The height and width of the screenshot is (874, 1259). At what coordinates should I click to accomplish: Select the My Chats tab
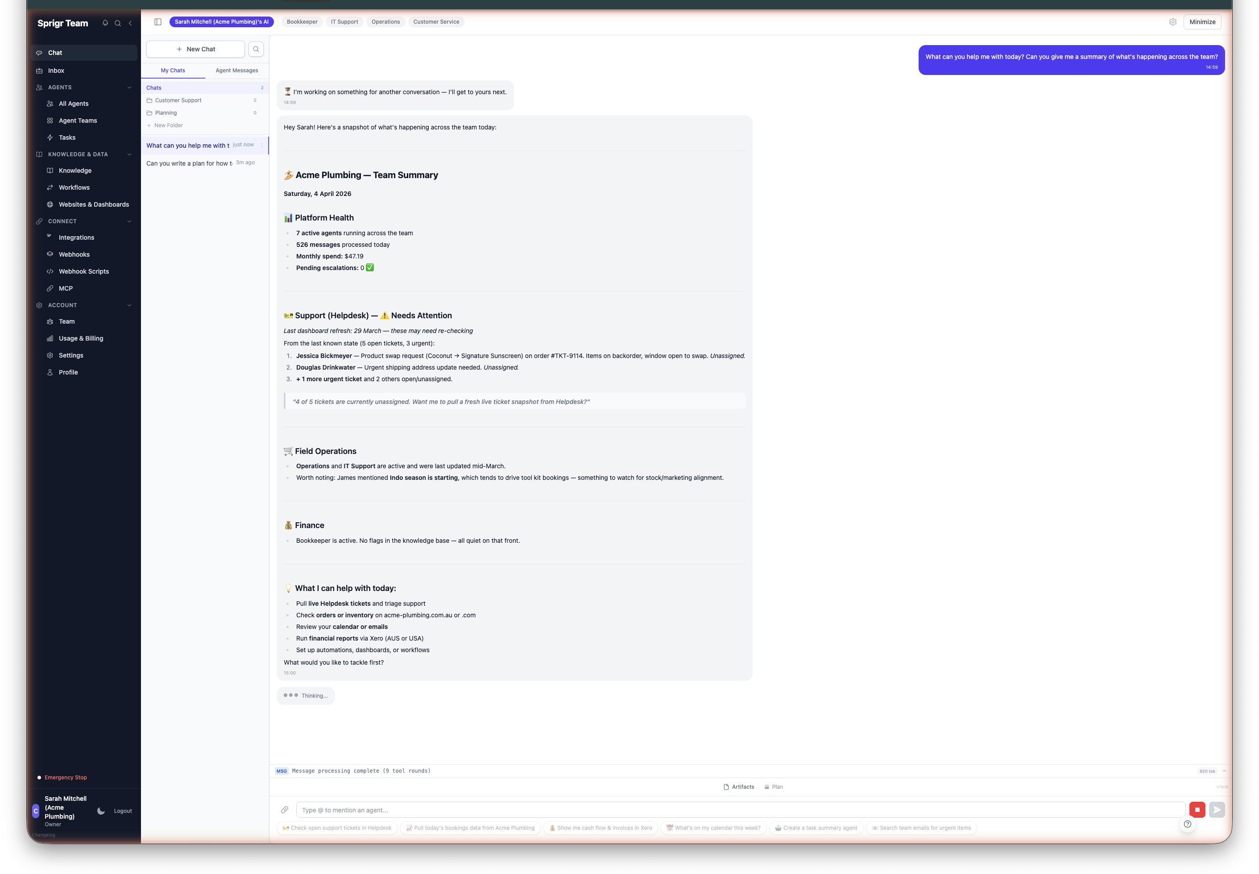pyautogui.click(x=172, y=70)
